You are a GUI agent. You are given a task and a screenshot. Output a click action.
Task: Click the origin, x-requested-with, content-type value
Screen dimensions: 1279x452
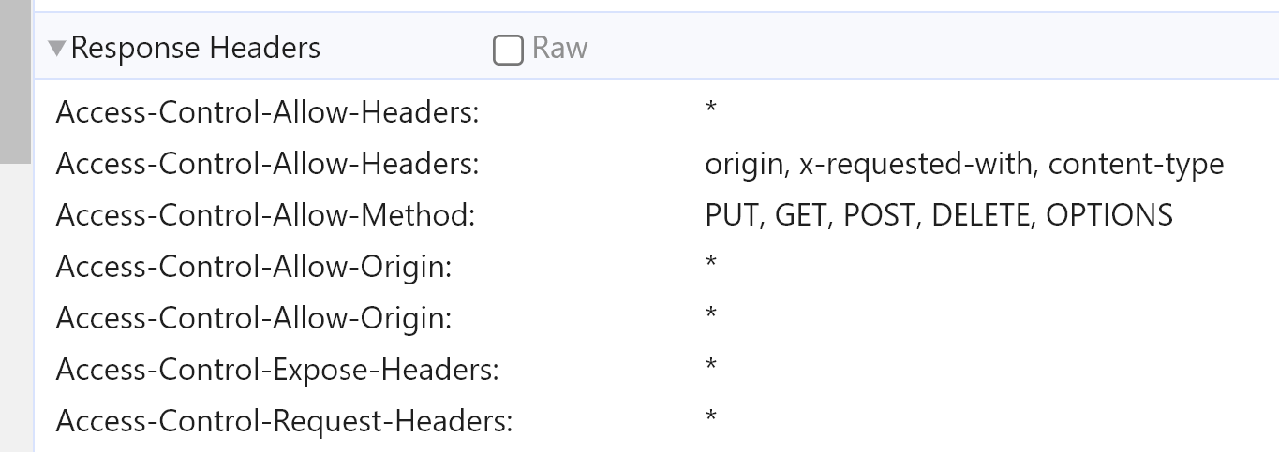click(963, 164)
